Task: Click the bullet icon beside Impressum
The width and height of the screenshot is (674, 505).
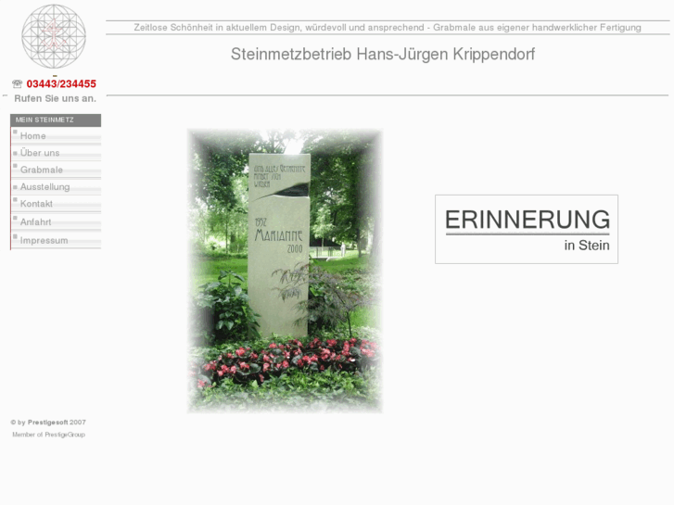Action: 15,237
